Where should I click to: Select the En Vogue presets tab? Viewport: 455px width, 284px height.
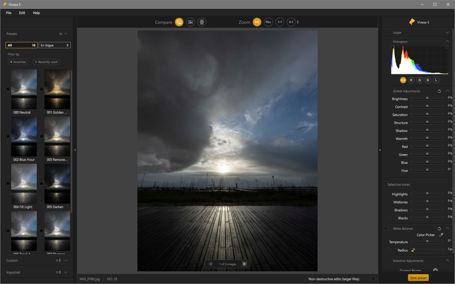click(55, 45)
